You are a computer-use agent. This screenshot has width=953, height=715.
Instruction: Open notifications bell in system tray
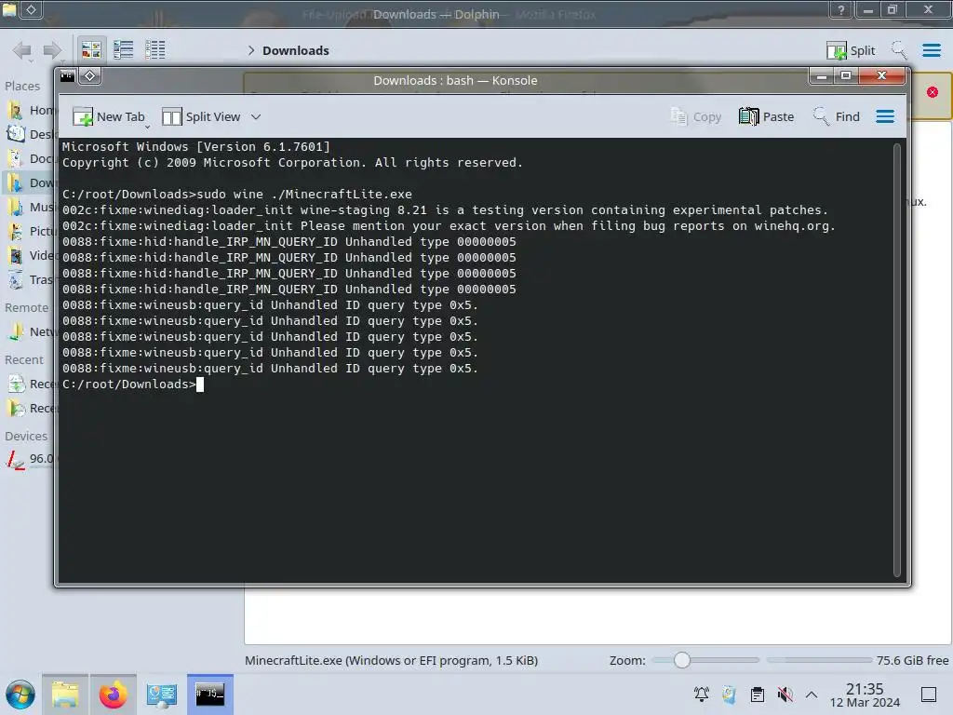tap(702, 694)
